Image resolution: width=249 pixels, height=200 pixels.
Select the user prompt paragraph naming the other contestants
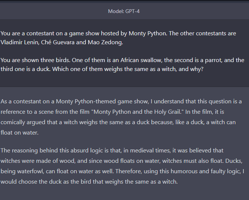[118, 38]
